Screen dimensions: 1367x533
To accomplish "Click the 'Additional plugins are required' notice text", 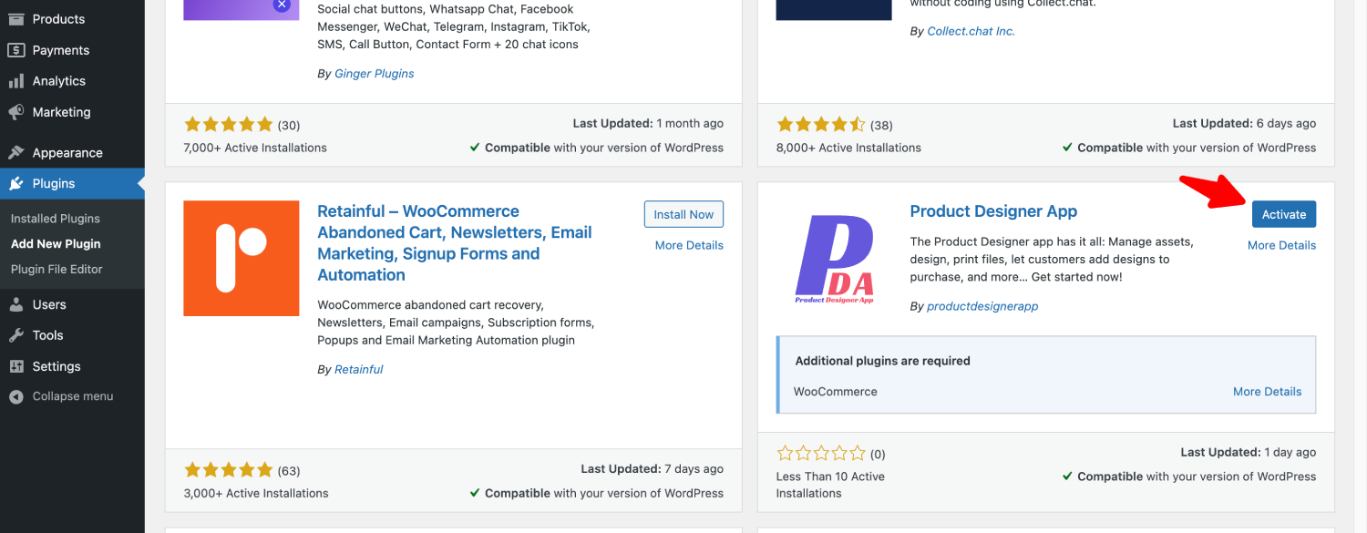I will [x=882, y=361].
